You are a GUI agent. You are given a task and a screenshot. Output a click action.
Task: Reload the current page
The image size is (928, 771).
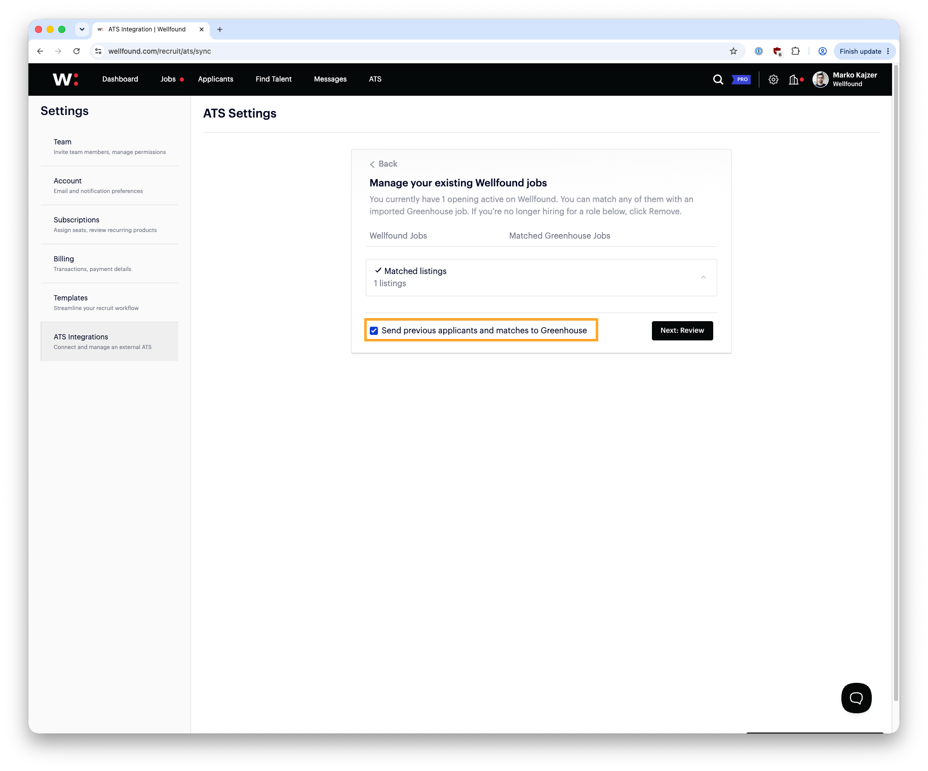pyautogui.click(x=76, y=51)
